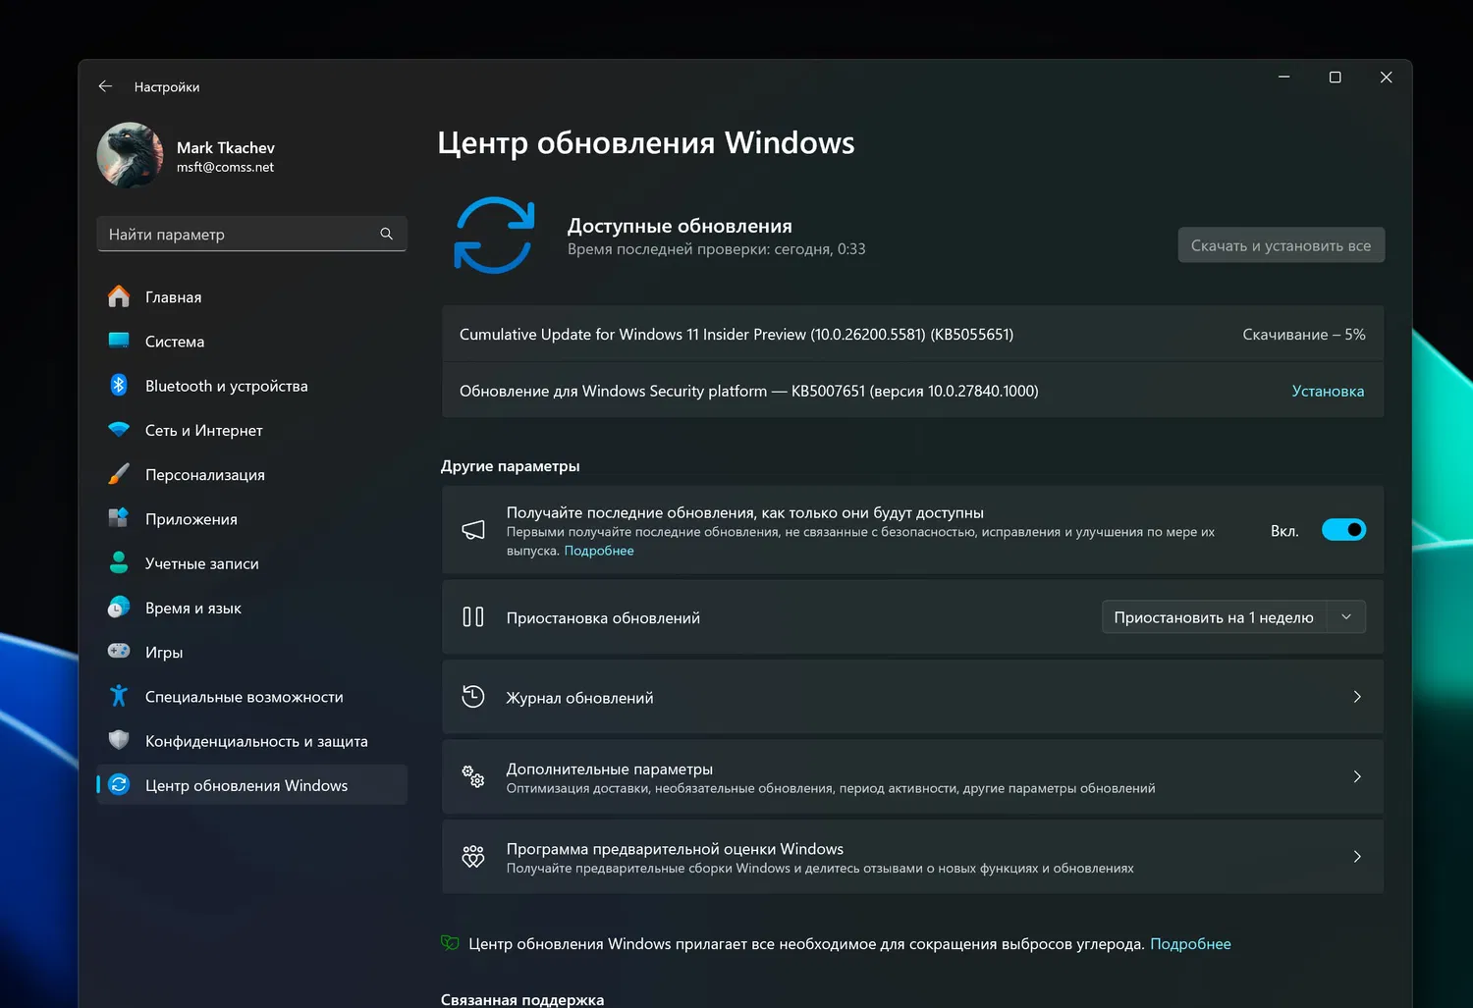
Task: Click the Приложения apps icon
Action: (119, 518)
